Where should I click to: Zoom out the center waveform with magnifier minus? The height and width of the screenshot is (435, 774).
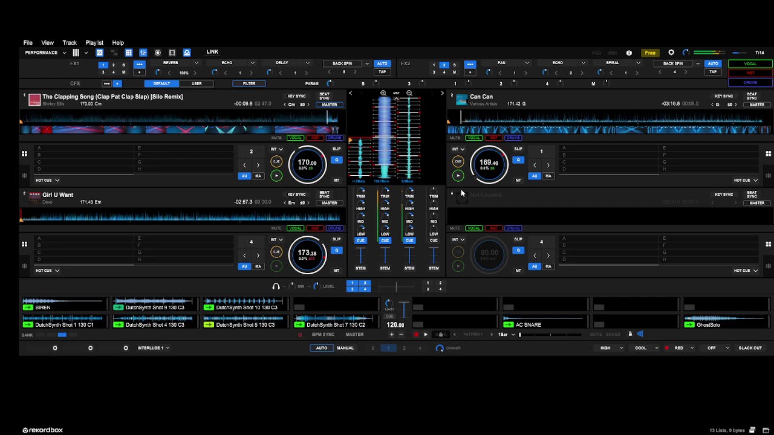pos(409,93)
